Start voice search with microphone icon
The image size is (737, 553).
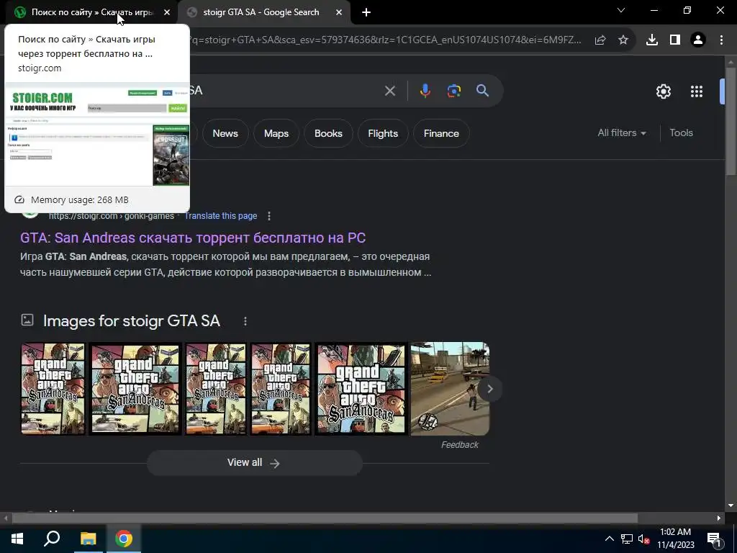pos(425,90)
